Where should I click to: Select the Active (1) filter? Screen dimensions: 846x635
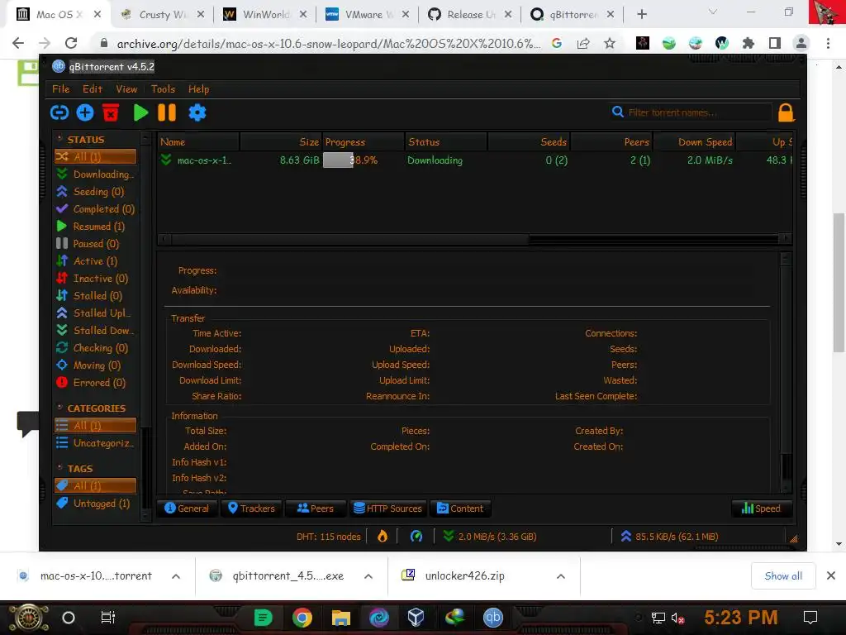96,260
